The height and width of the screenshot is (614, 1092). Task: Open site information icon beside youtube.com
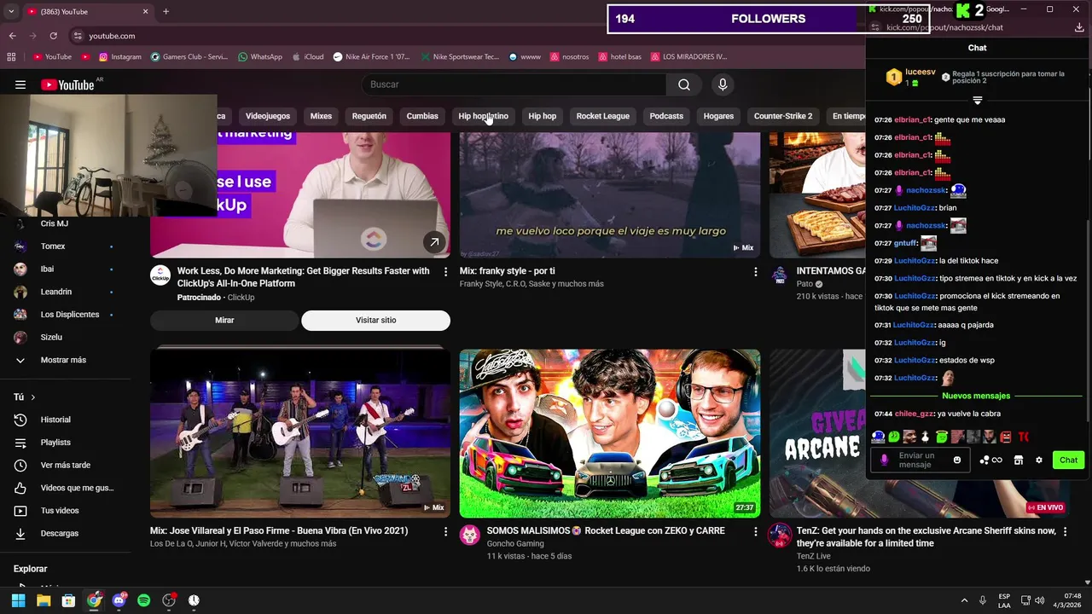(x=78, y=36)
